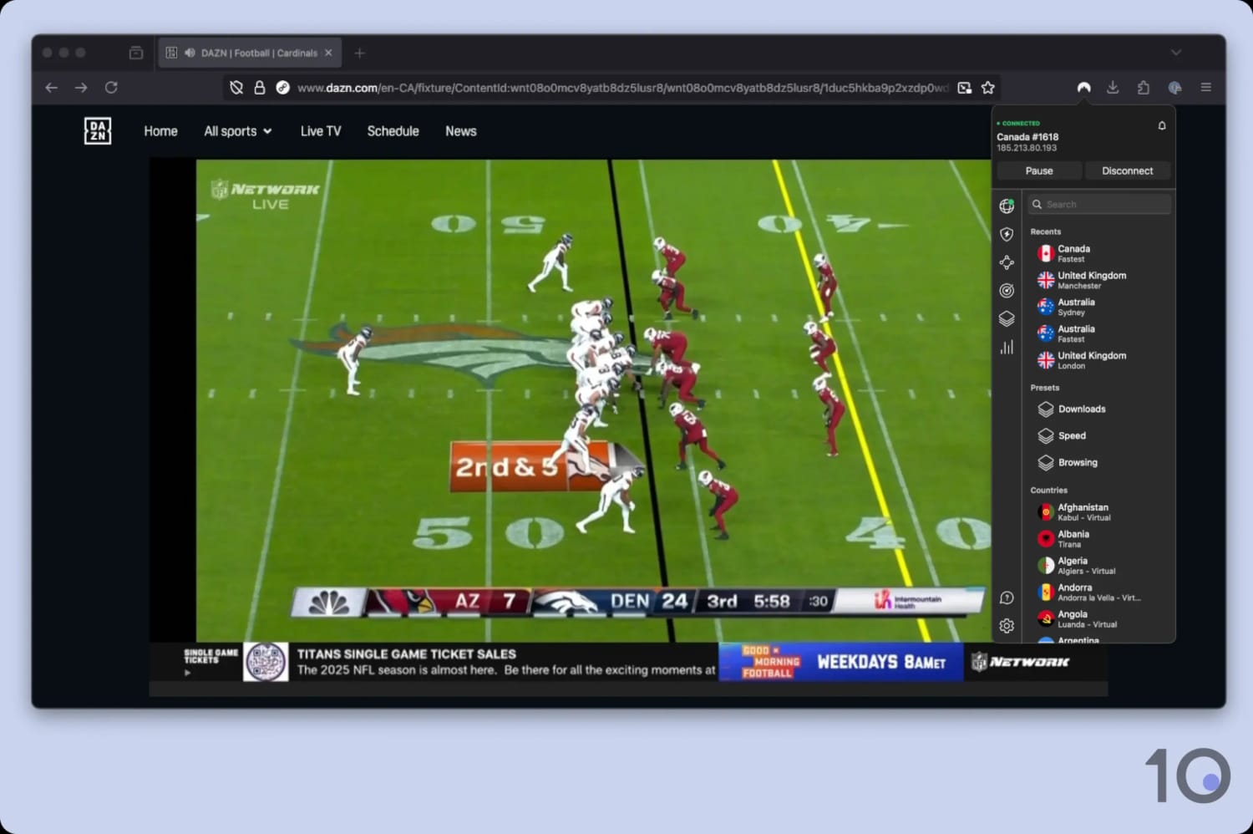Click the VPN extension icon in the toolbar

(1083, 87)
